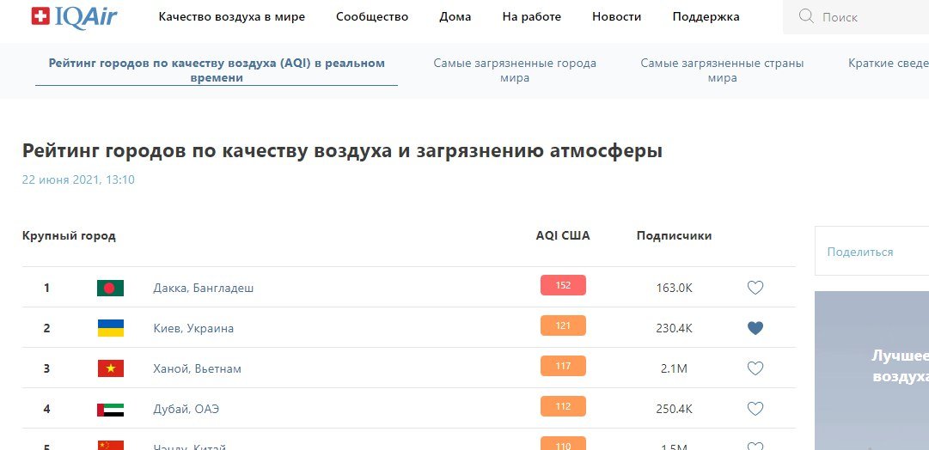Click the UAE flag icon
Viewport: 929px width, 450px height.
(x=110, y=409)
